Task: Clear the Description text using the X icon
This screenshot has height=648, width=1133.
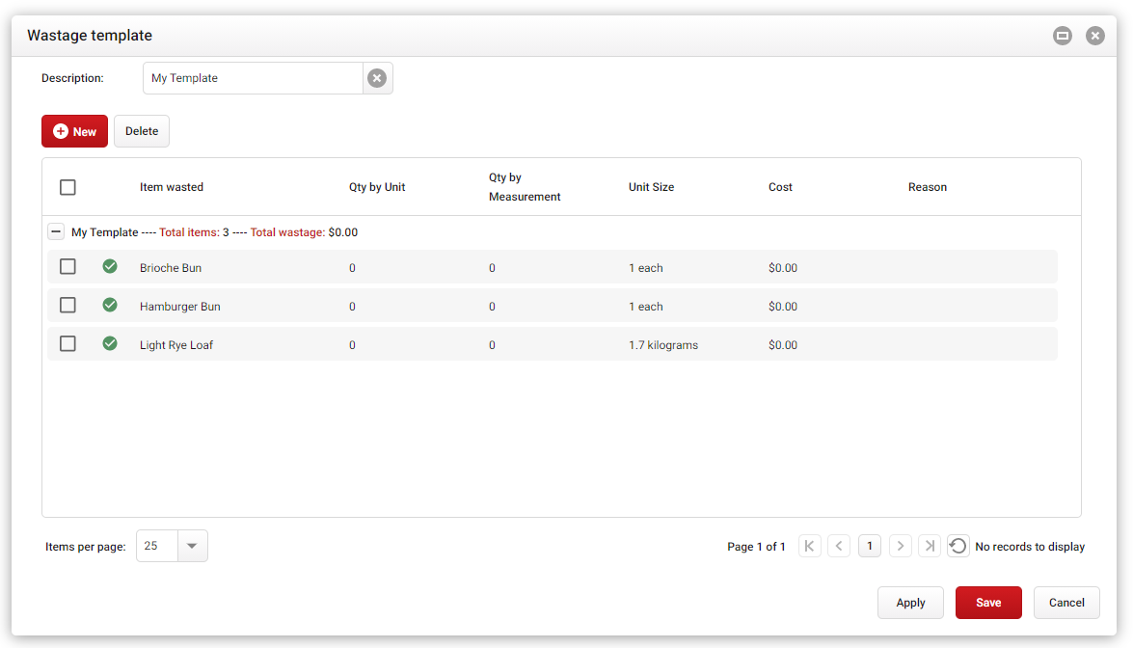Action: 377,78
